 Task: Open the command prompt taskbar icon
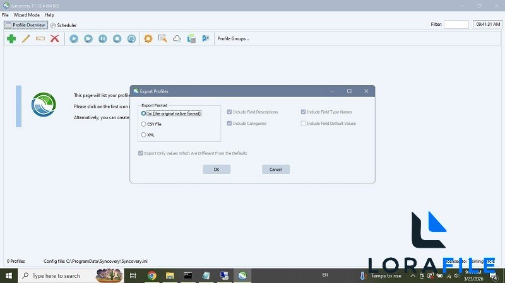tap(187, 275)
